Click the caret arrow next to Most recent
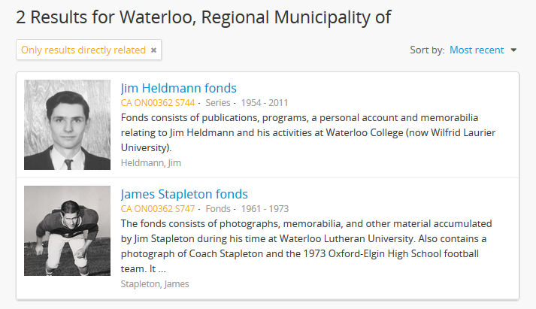Screen dimensions: 536x309 tap(514, 50)
